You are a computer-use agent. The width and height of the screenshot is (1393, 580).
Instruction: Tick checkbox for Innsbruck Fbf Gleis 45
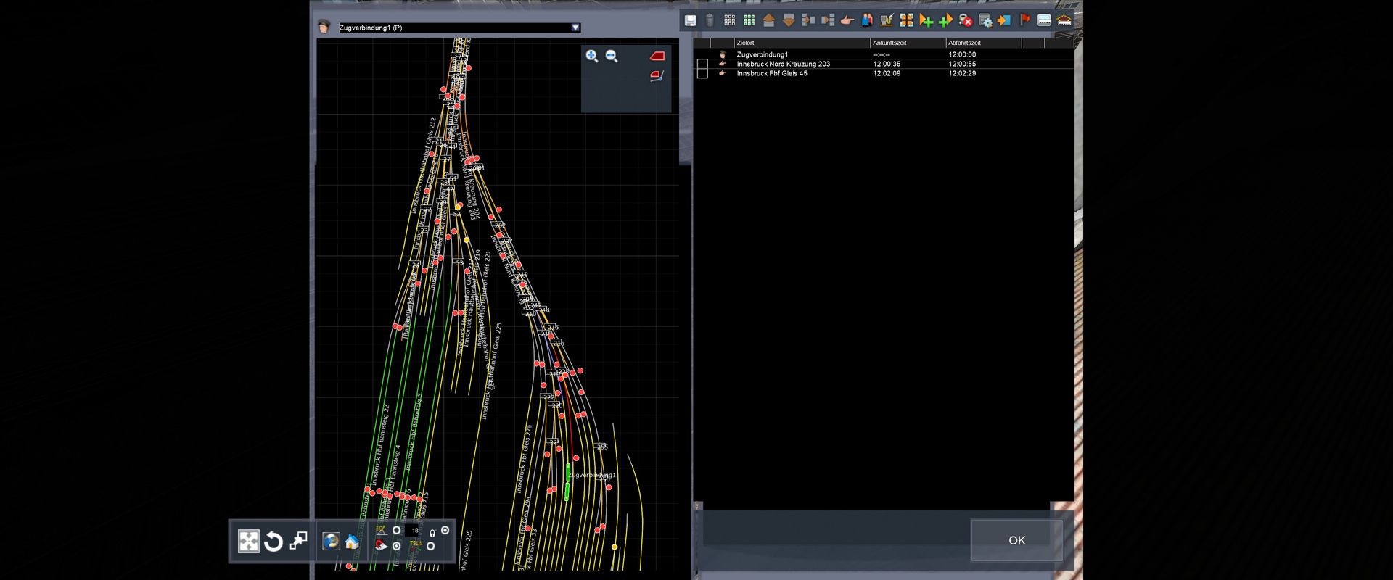[702, 74]
